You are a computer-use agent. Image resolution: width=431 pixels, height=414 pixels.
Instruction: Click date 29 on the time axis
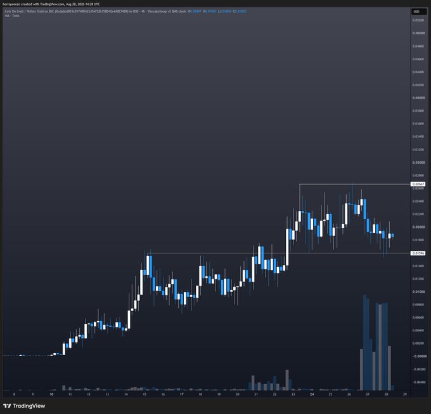pyautogui.click(x=405, y=394)
